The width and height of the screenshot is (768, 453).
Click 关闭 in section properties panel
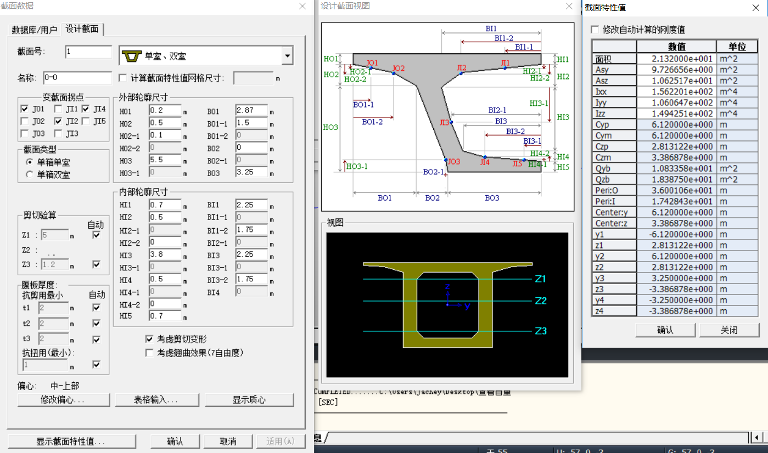point(728,330)
